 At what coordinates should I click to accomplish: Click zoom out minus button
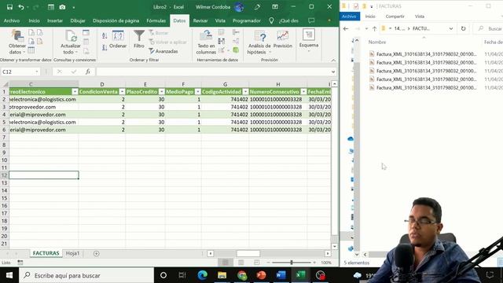(269, 263)
